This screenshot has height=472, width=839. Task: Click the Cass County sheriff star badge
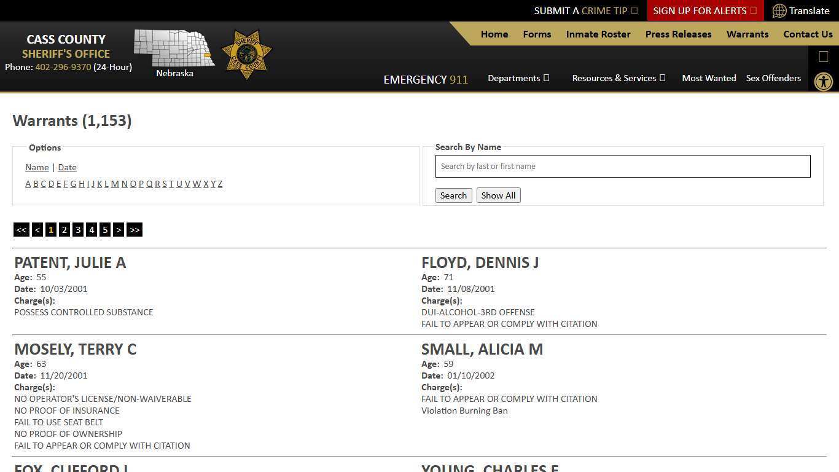(246, 53)
